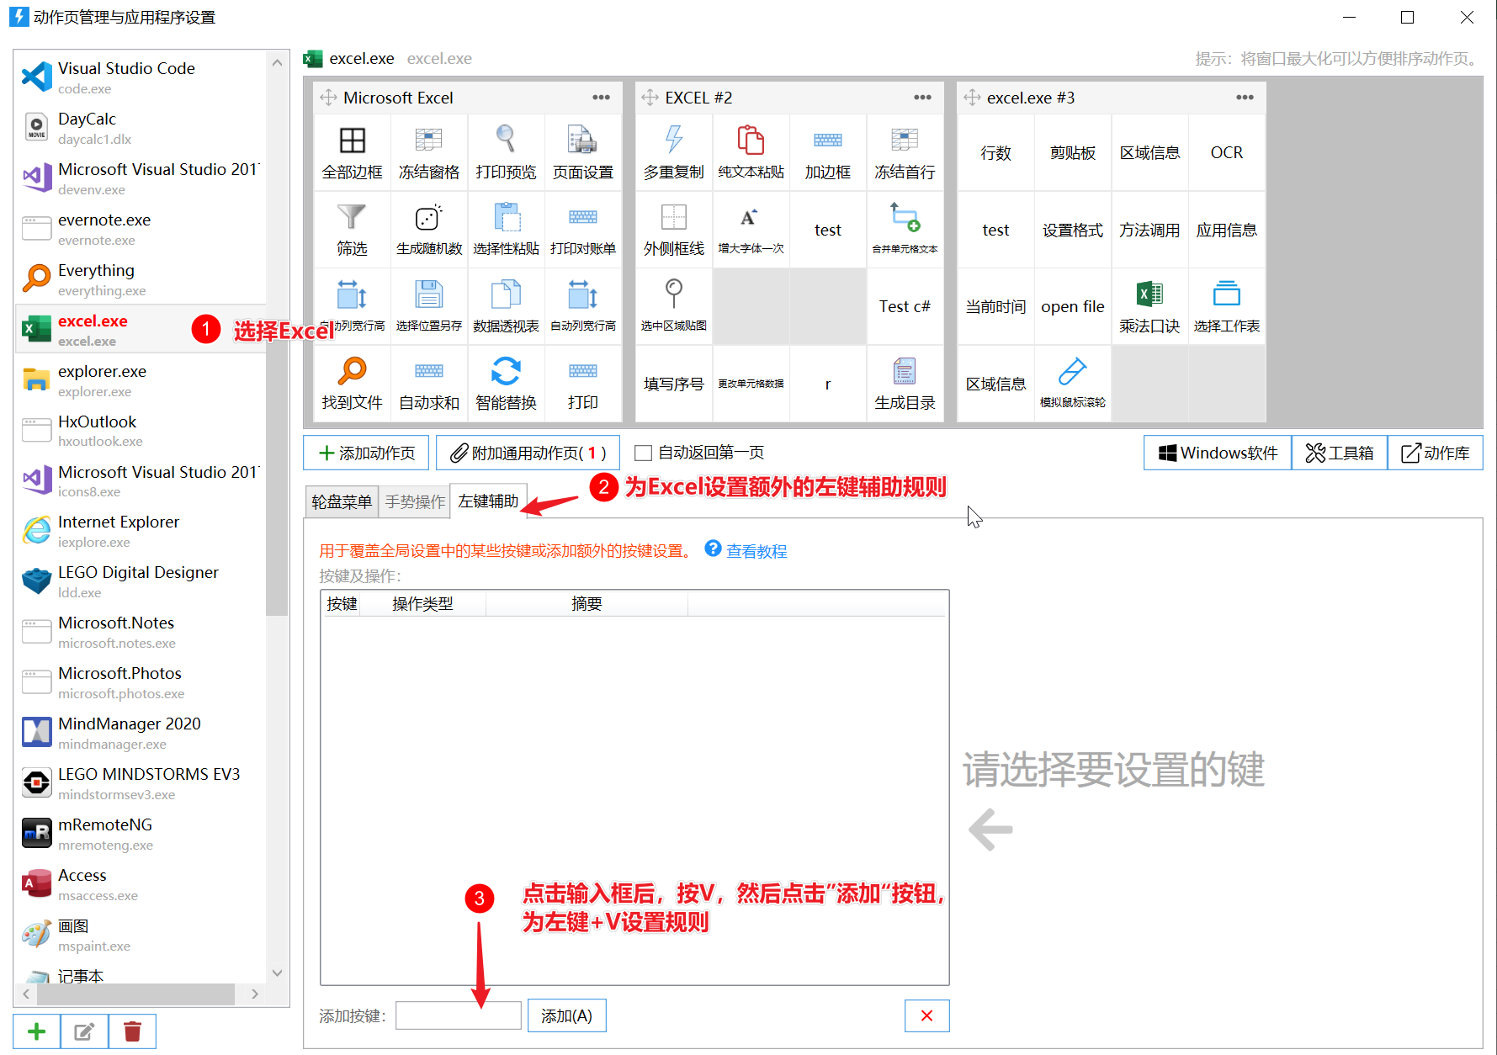Click the 生成目录 document icon
The height and width of the screenshot is (1055, 1497).
click(905, 371)
